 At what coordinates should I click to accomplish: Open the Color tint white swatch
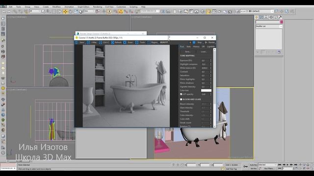[206, 90]
